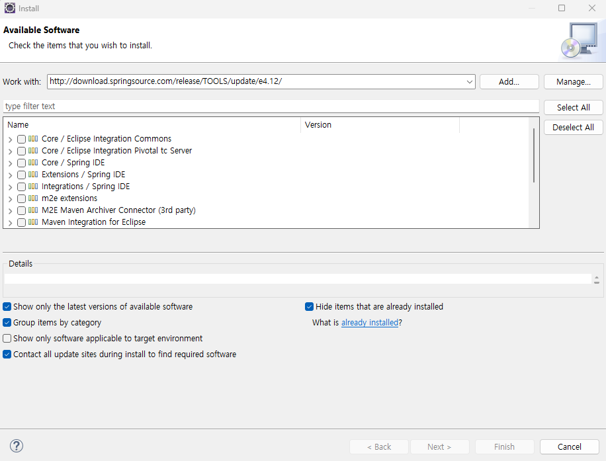Screen dimensions: 606x461
Task: Click inside the Details text area
Action: [x=298, y=278]
